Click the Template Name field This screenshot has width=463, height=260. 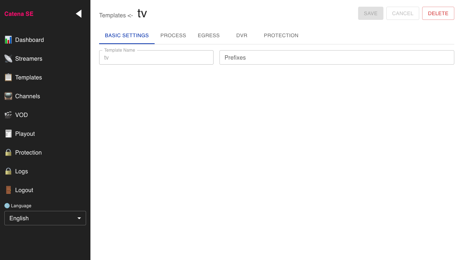pos(156,57)
